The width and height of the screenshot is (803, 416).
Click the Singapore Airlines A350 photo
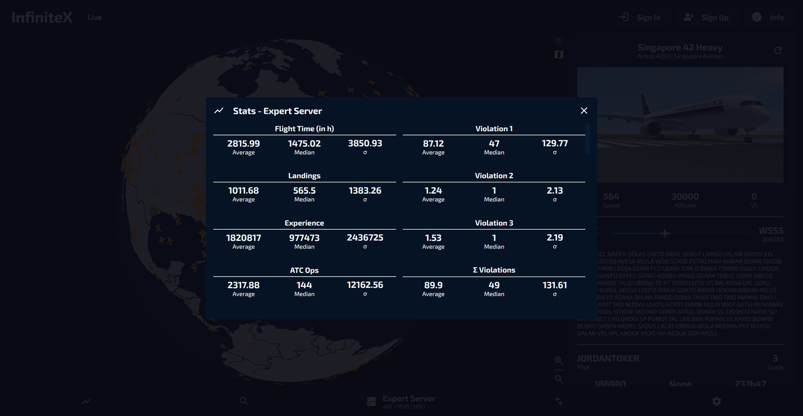pos(690,125)
